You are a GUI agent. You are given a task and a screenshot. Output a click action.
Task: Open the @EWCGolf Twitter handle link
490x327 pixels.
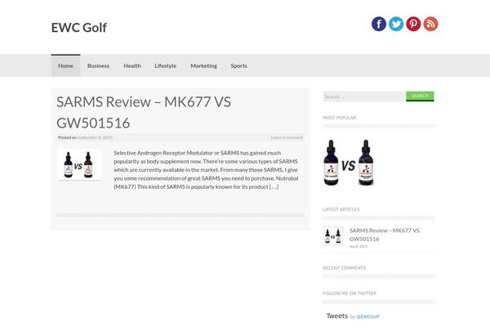click(367, 316)
